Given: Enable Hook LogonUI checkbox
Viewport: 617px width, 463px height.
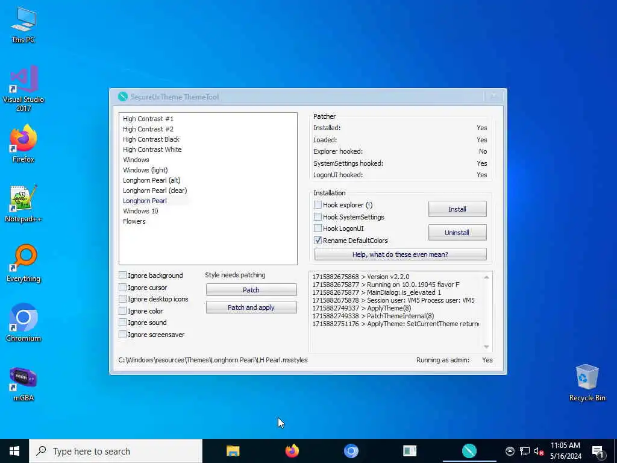Looking at the screenshot, I should (318, 228).
